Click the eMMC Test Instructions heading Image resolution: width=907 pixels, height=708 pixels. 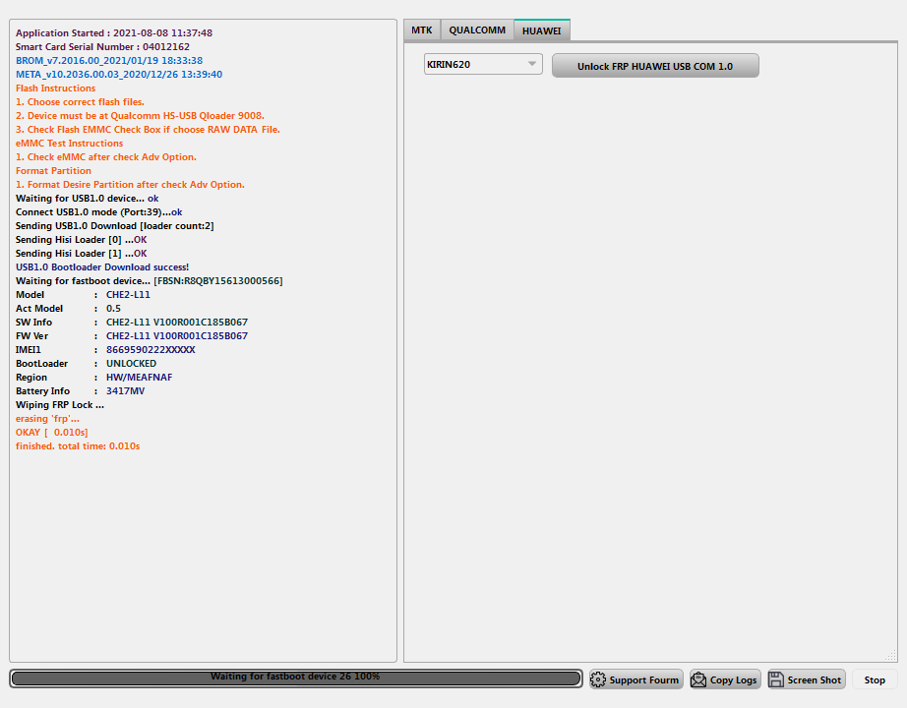point(70,144)
